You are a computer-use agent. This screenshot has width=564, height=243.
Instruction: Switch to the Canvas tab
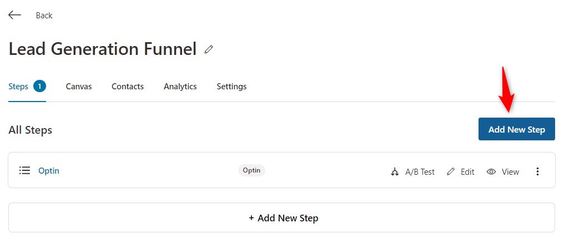point(79,87)
